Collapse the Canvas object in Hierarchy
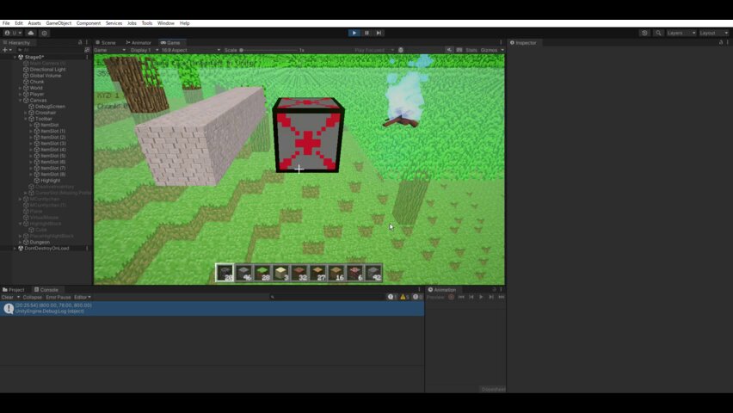The image size is (733, 413). [20, 100]
